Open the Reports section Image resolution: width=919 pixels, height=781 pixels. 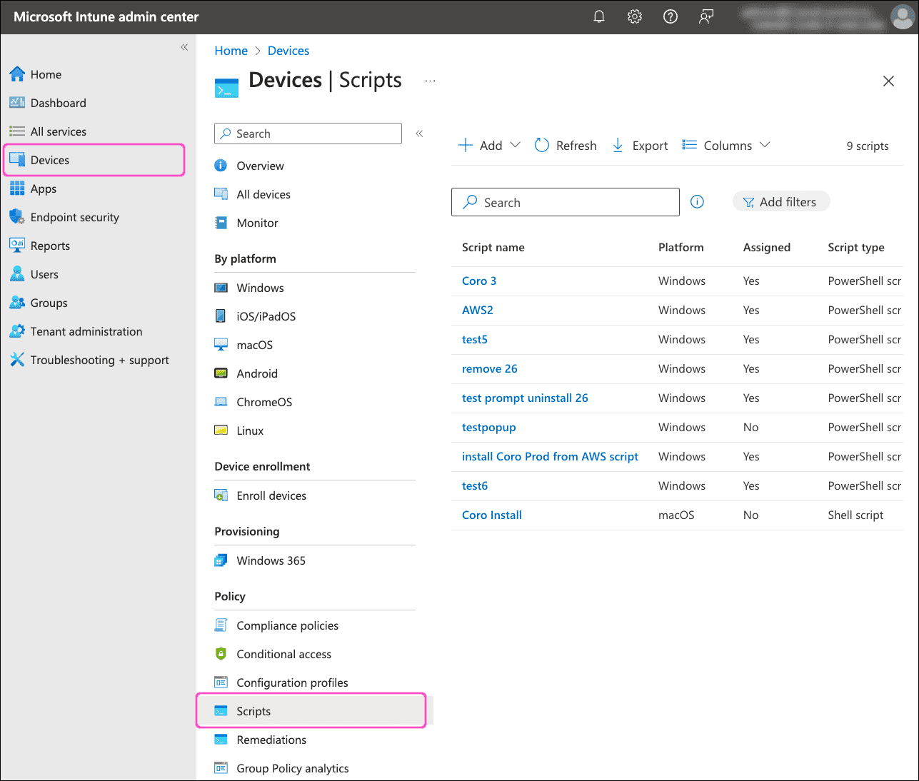pos(50,245)
